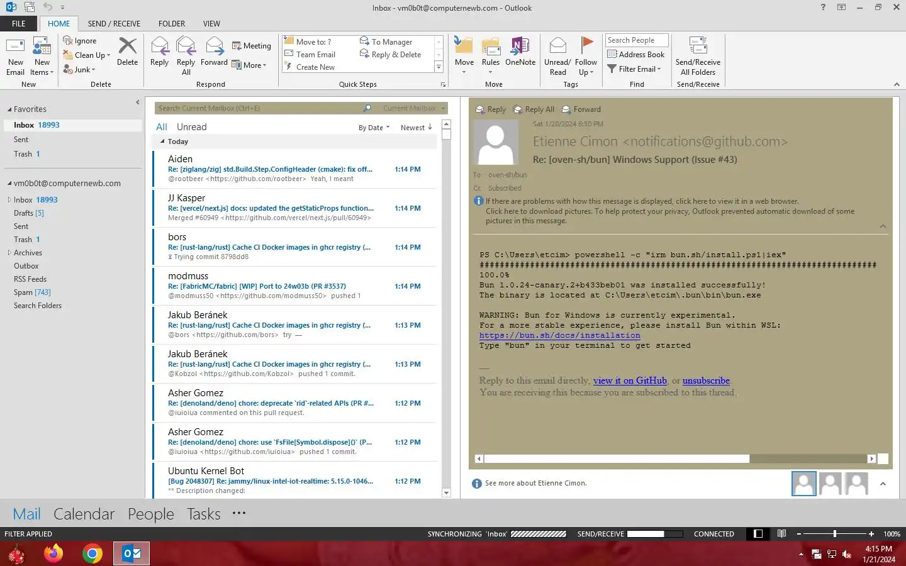The image size is (906, 566).
Task: Click Reply All in the reading pane
Action: point(534,109)
